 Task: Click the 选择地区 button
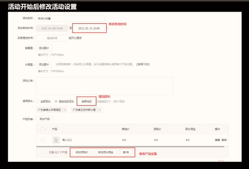pyautogui.click(x=86, y=101)
